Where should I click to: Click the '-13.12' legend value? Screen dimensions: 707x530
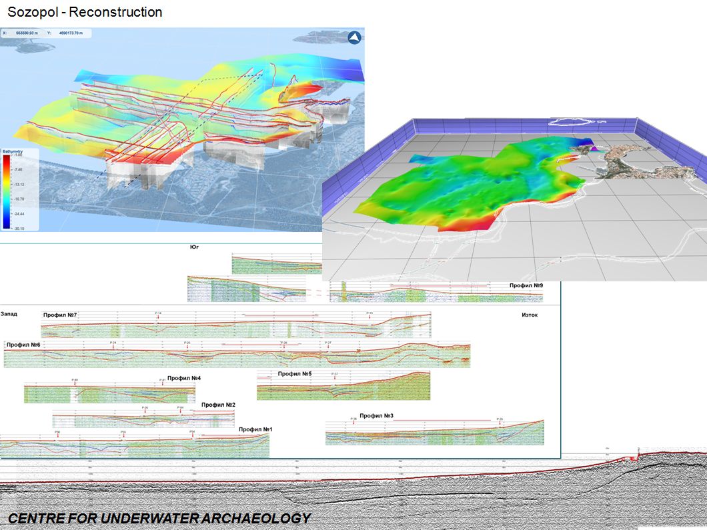click(19, 184)
